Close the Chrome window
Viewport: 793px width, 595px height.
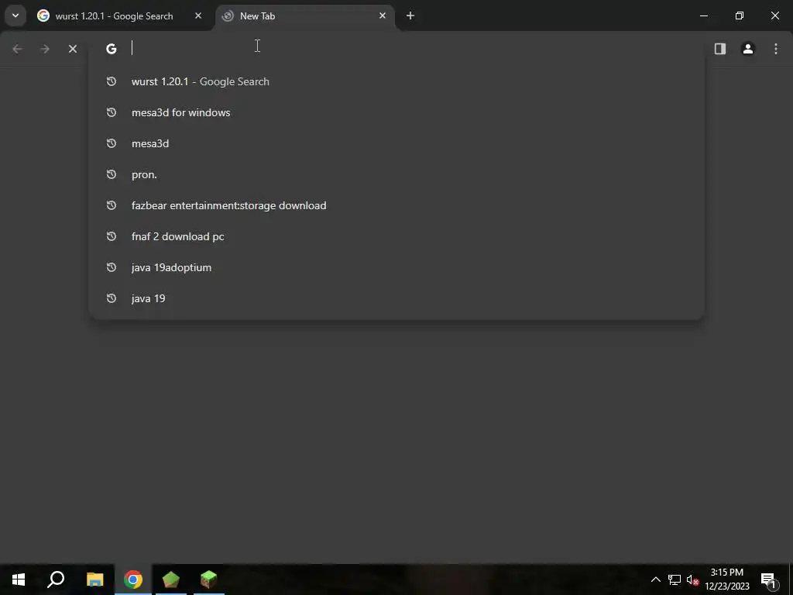774,15
